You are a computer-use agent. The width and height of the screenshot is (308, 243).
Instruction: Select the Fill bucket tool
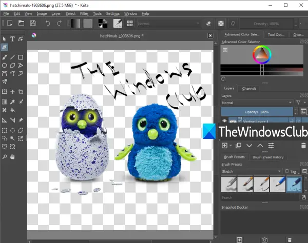click(x=12, y=110)
